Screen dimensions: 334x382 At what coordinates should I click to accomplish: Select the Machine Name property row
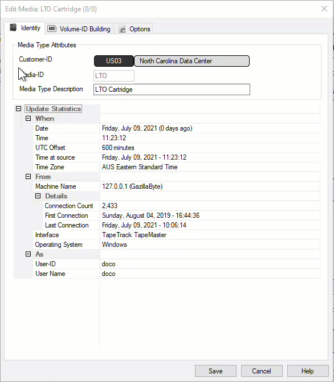[x=176, y=186]
